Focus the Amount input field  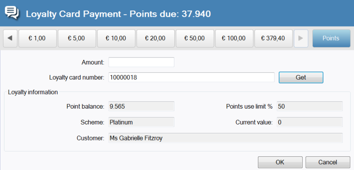coord(141,62)
